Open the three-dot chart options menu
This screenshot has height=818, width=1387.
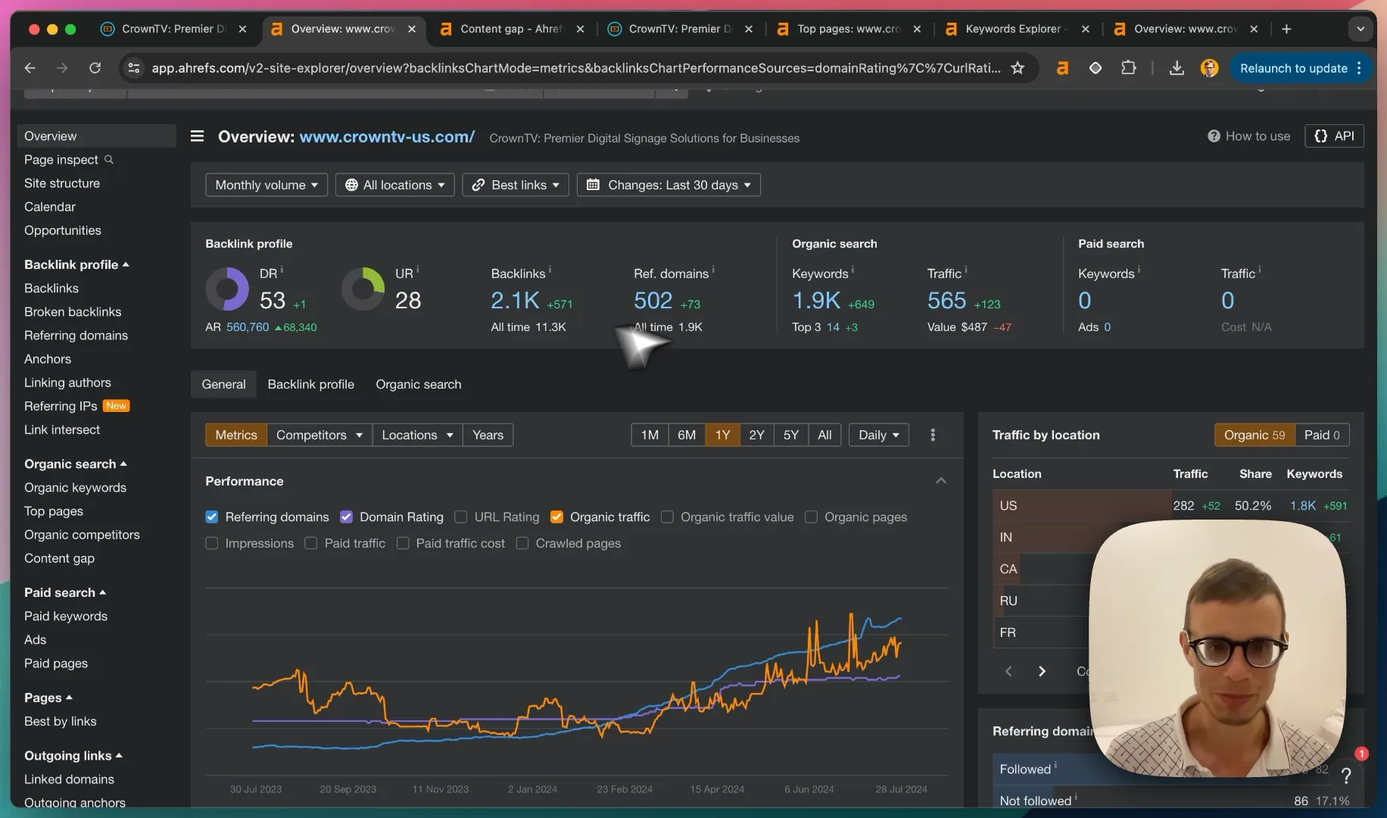[x=933, y=435]
